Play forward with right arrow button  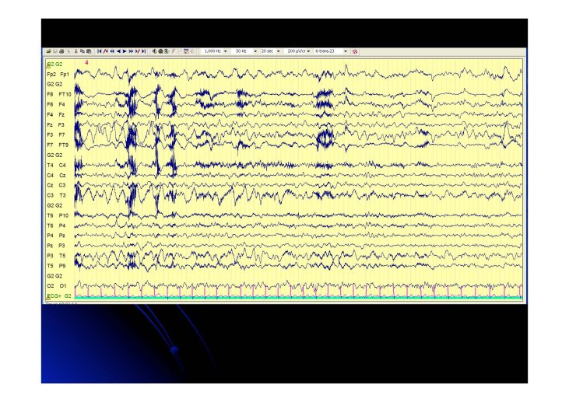125,51
